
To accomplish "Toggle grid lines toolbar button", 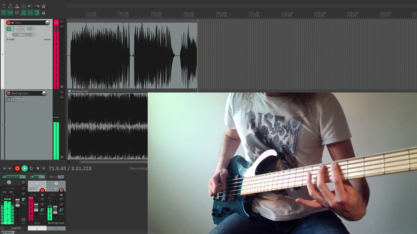I will pos(30,12).
